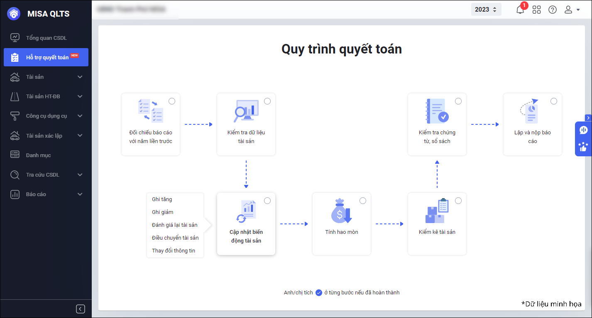Screen dimensions: 592x318
Task: Click the 'Ghi tăng' link
Action: click(x=162, y=199)
